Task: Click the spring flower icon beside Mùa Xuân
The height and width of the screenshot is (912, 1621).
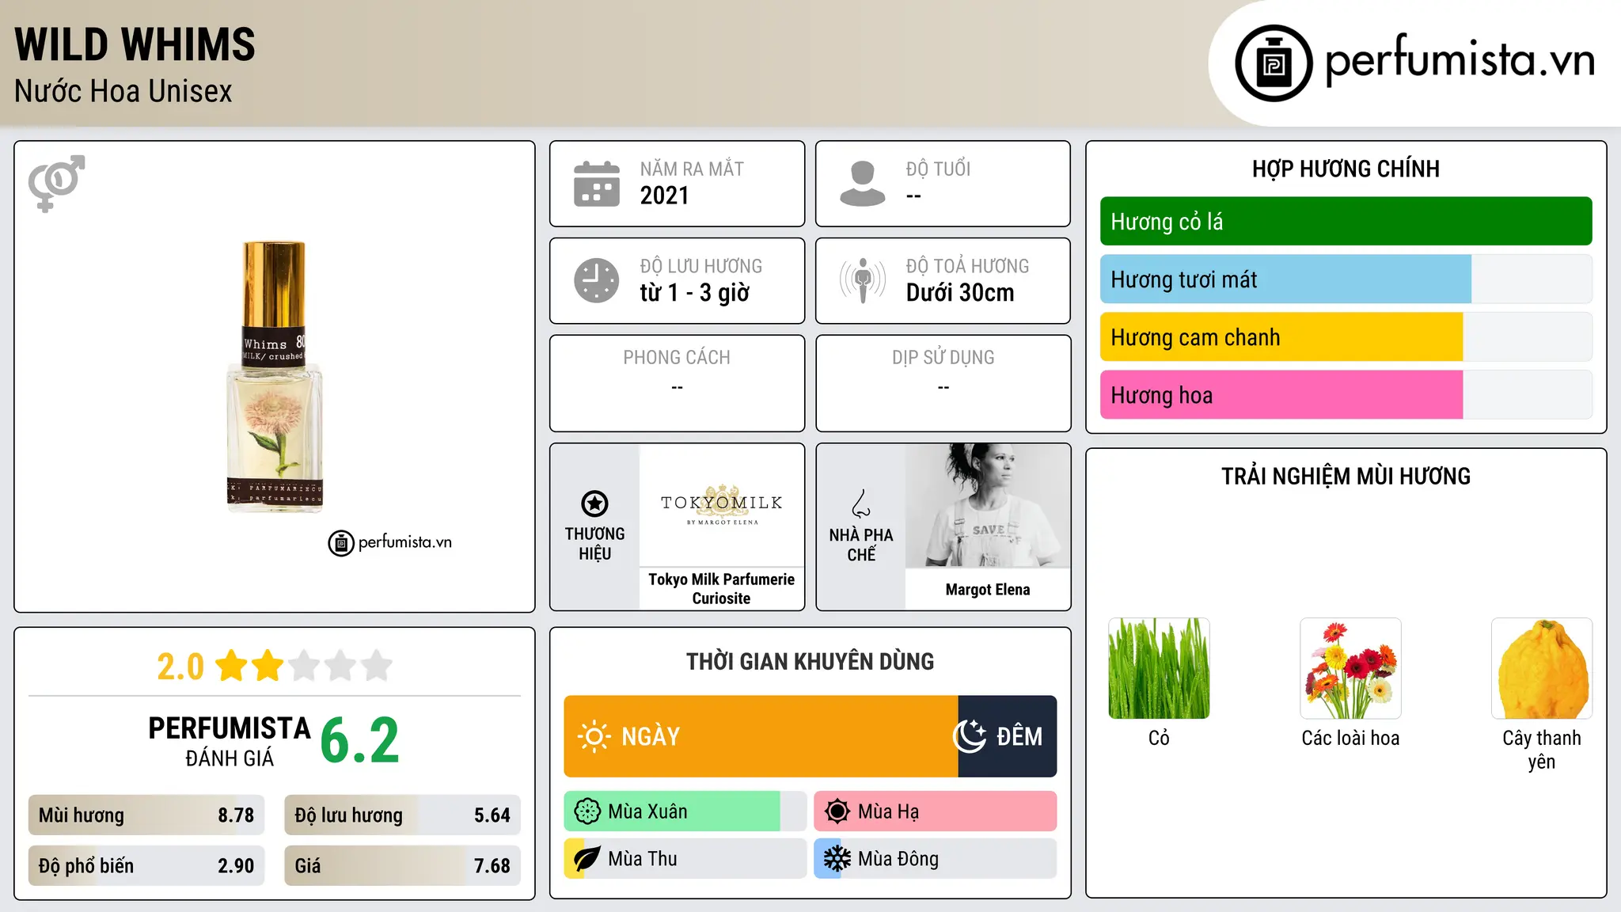Action: click(x=587, y=811)
